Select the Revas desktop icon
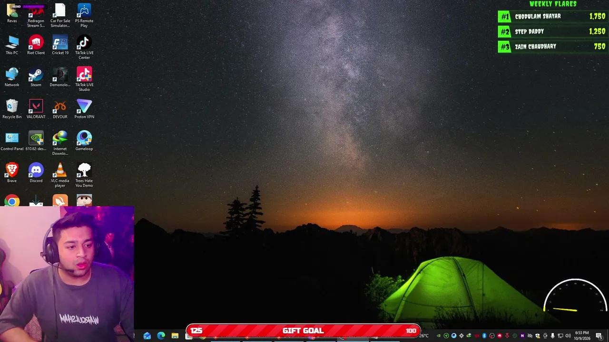609x342 pixels. 12,13
